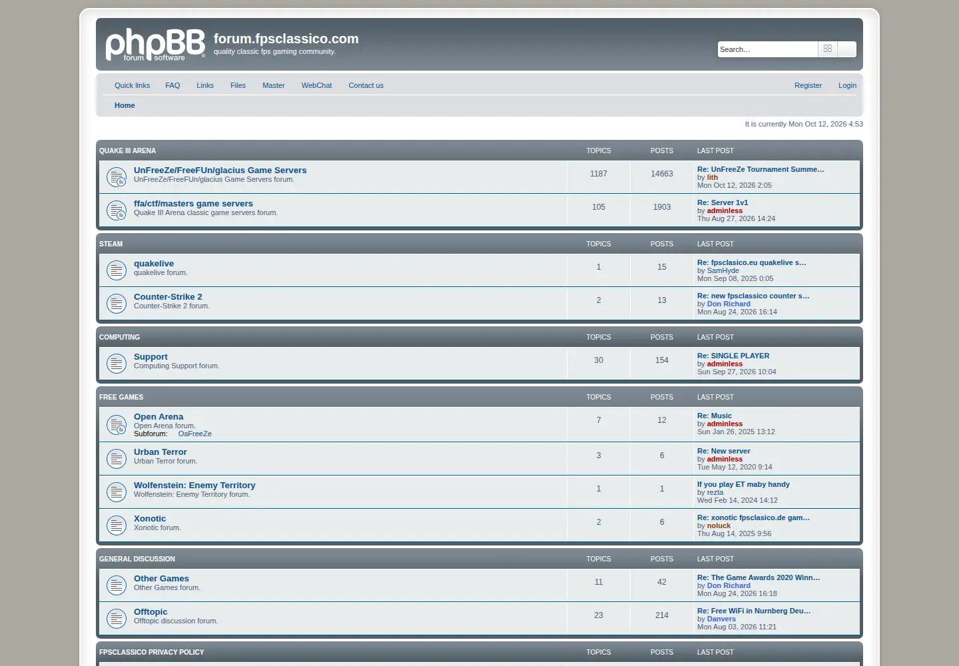The height and width of the screenshot is (666, 959).
Task: Open the GENERAL DISCUSSION category header
Action: [x=137, y=559]
